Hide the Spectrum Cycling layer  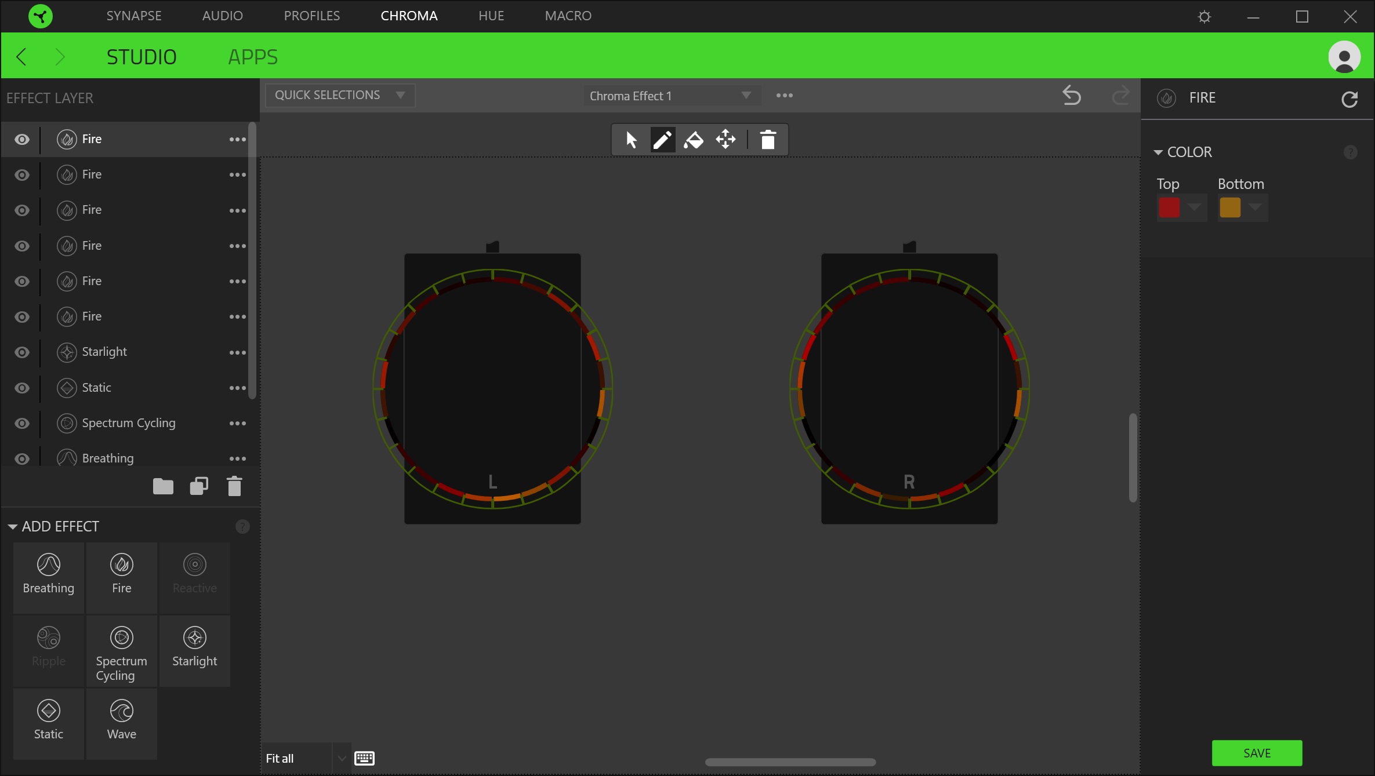coord(22,423)
